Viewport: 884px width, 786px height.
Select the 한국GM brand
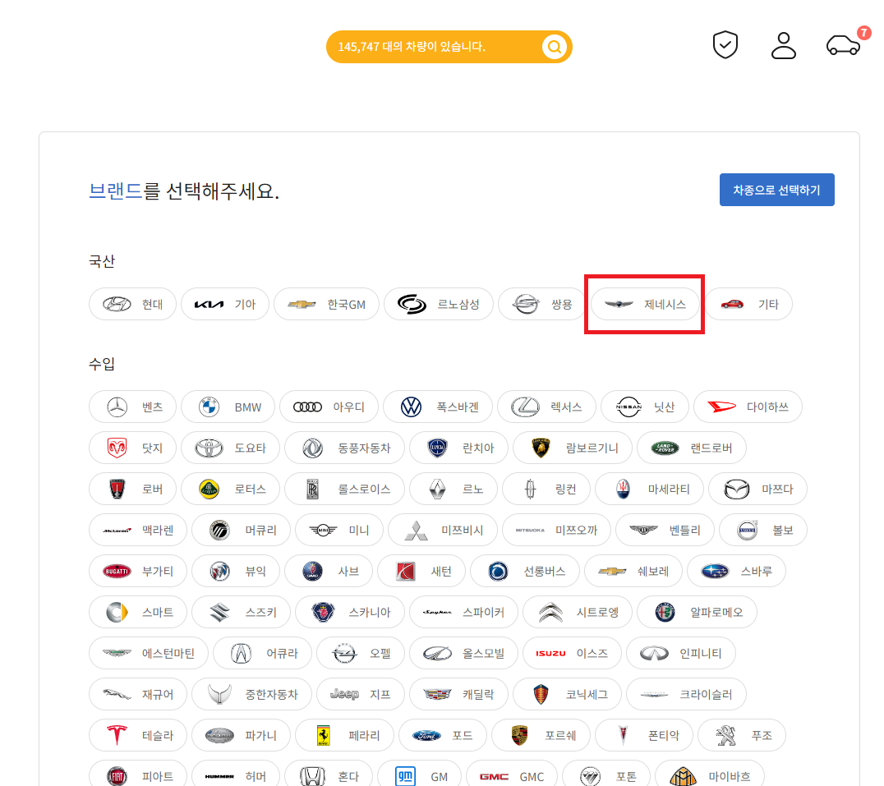(x=326, y=304)
